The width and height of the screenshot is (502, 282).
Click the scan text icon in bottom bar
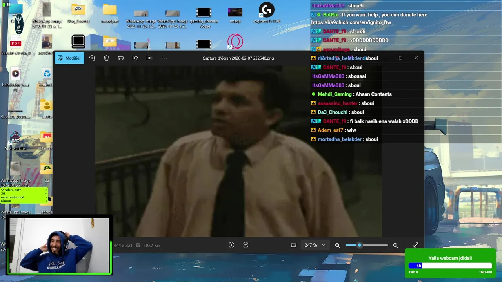[x=246, y=245]
